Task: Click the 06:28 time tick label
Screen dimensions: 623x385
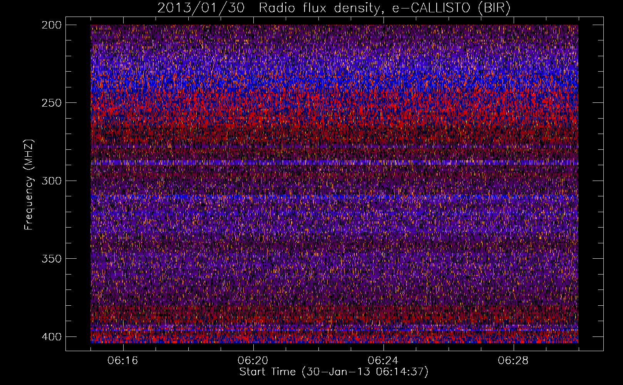Action: (x=513, y=361)
